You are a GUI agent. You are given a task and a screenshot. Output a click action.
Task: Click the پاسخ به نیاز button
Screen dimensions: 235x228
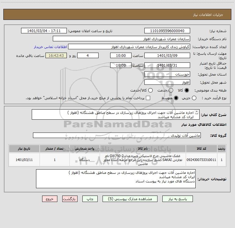click(177, 199)
